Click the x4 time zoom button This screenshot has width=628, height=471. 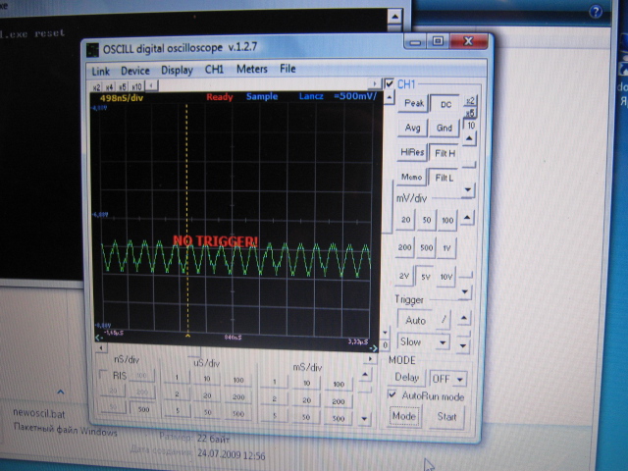(109, 86)
